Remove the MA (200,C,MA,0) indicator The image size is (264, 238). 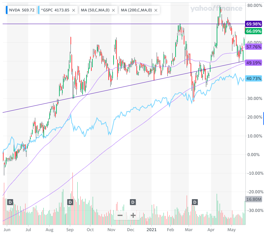[156, 10]
